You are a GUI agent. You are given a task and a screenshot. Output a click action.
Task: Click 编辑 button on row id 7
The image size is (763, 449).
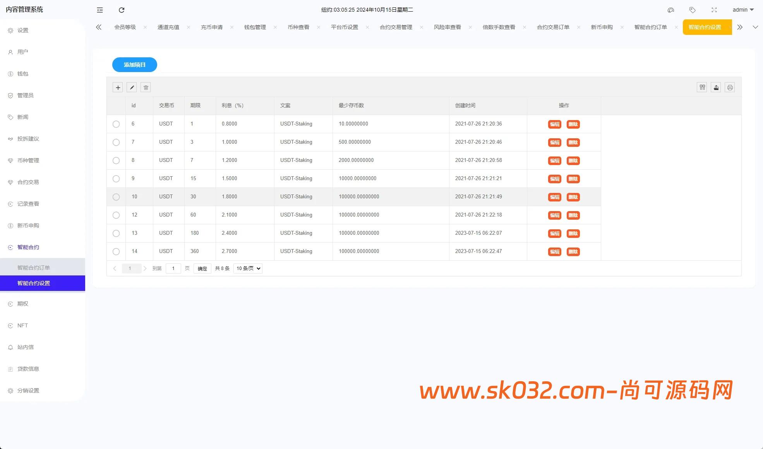(x=554, y=143)
